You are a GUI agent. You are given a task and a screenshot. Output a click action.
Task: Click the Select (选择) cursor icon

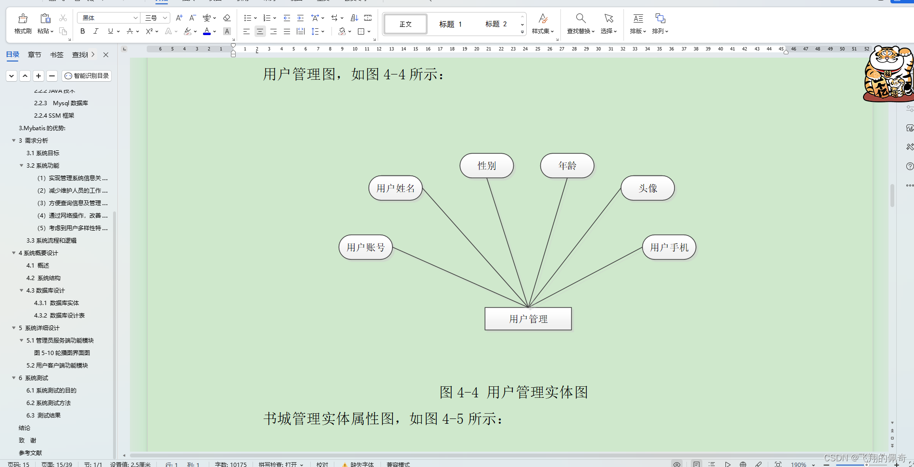[609, 18]
